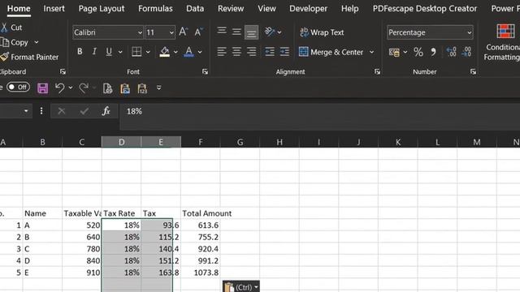Screen dimensions: 520x292
Task: Switch to the Data tab
Action: click(195, 9)
